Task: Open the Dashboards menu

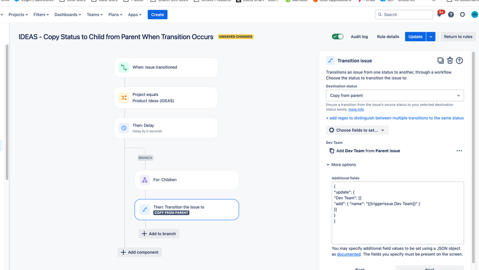Action: point(68,14)
